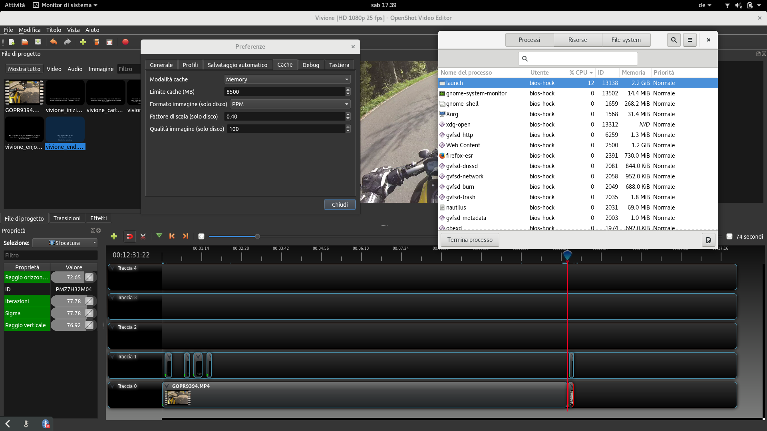Screen dimensions: 767x431
Task: Adjust the timeline zoom slider
Action: pos(258,236)
